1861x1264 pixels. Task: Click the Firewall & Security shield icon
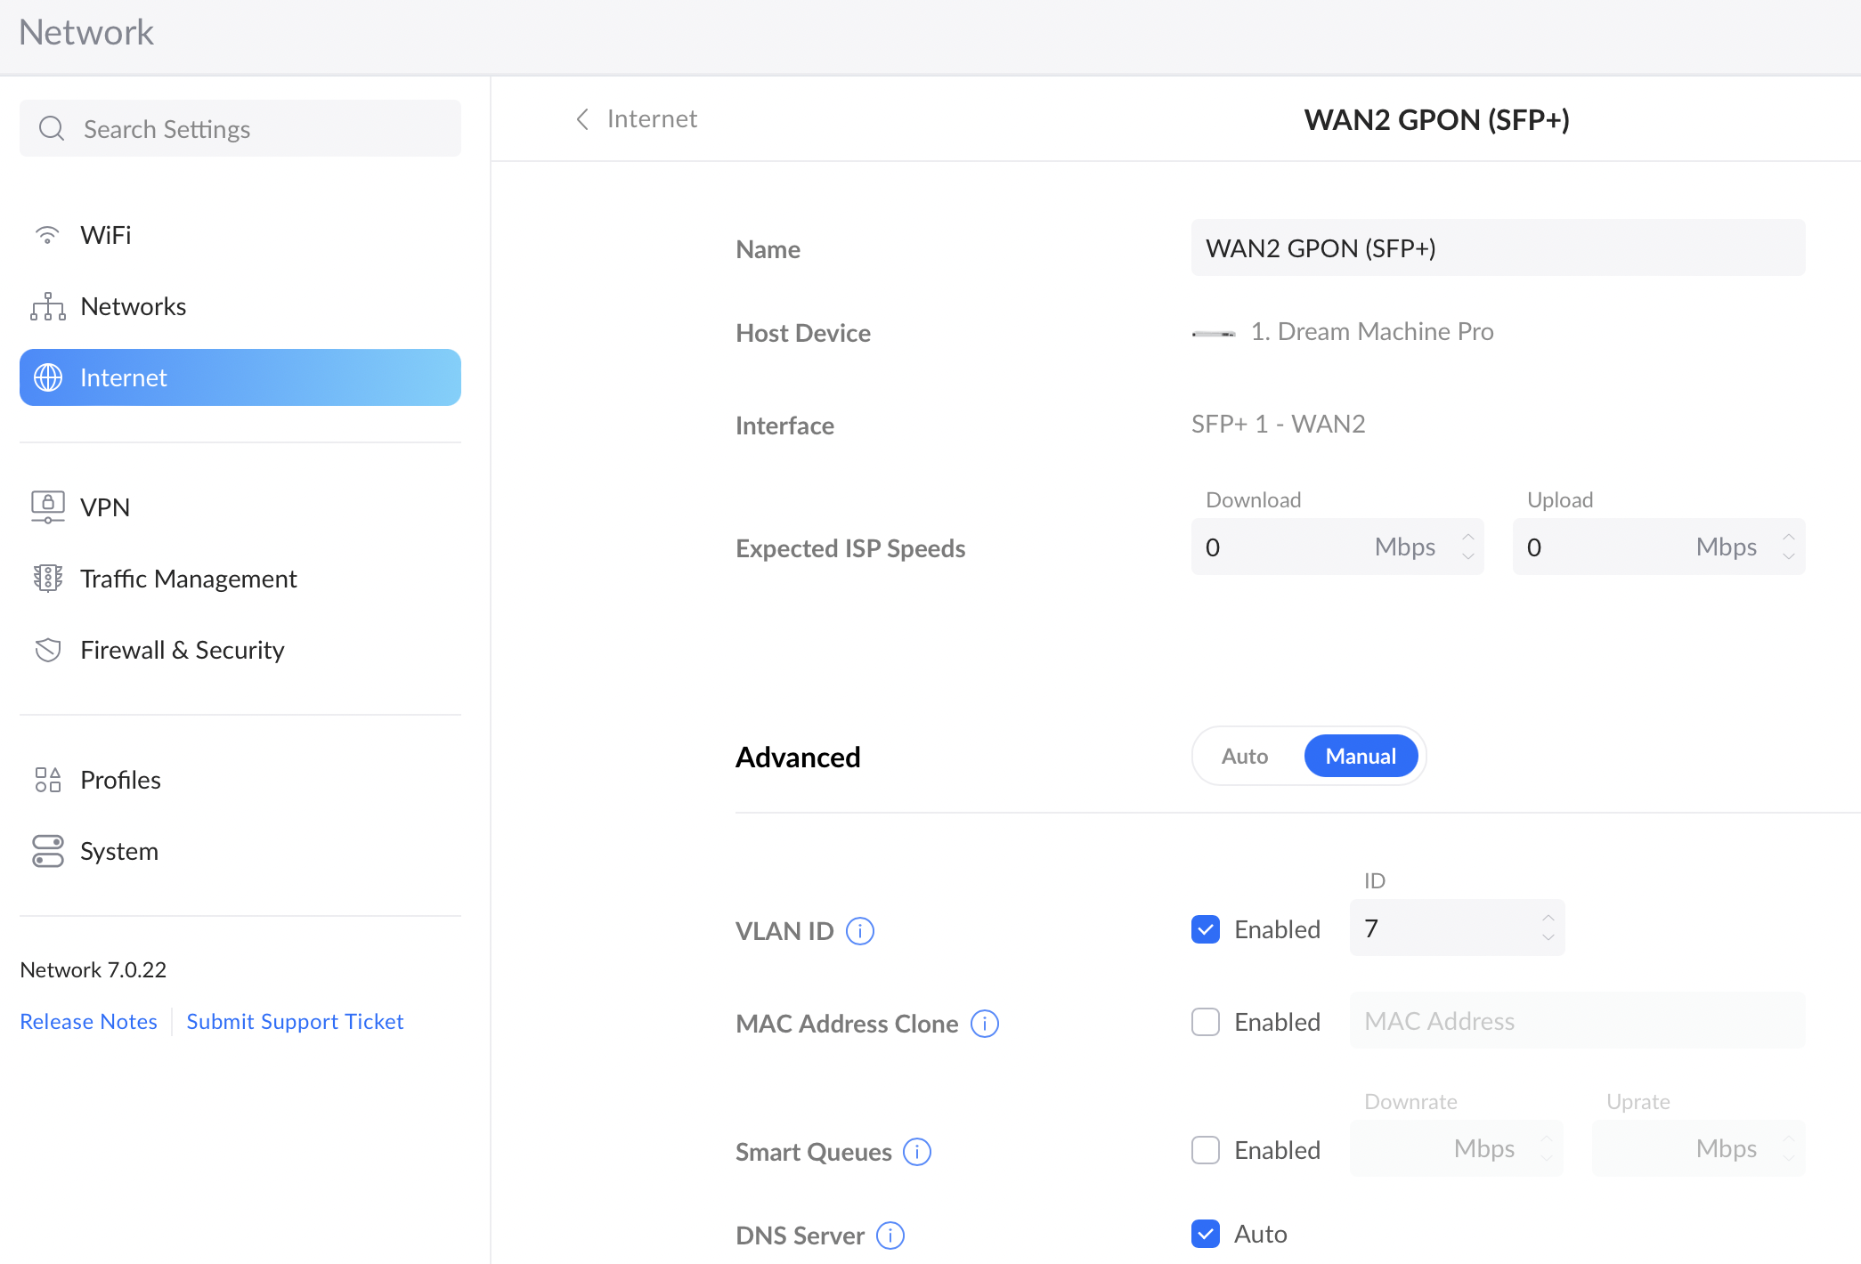47,650
